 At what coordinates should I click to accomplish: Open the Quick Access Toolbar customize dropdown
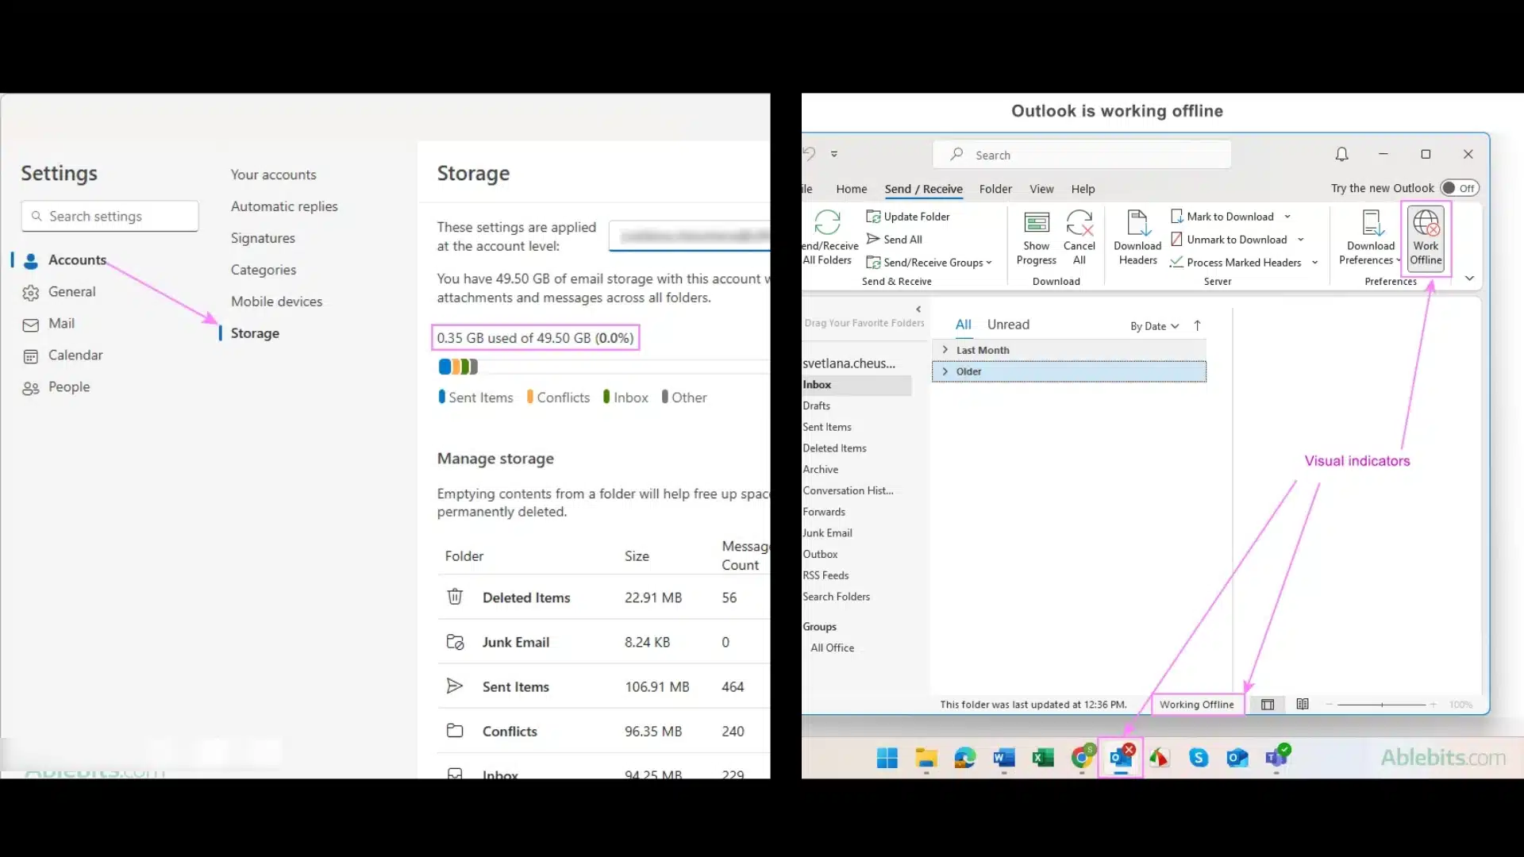pos(834,154)
